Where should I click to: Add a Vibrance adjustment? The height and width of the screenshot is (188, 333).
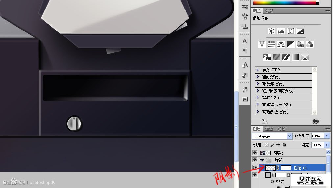pos(262,44)
